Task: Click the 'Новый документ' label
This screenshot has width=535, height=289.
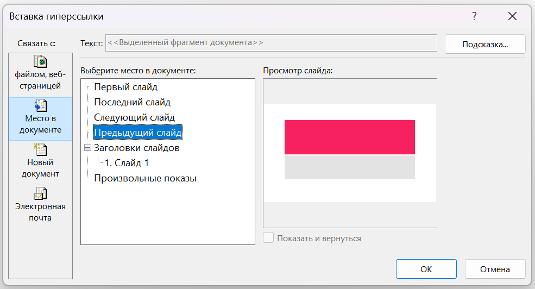Action: coord(40,168)
